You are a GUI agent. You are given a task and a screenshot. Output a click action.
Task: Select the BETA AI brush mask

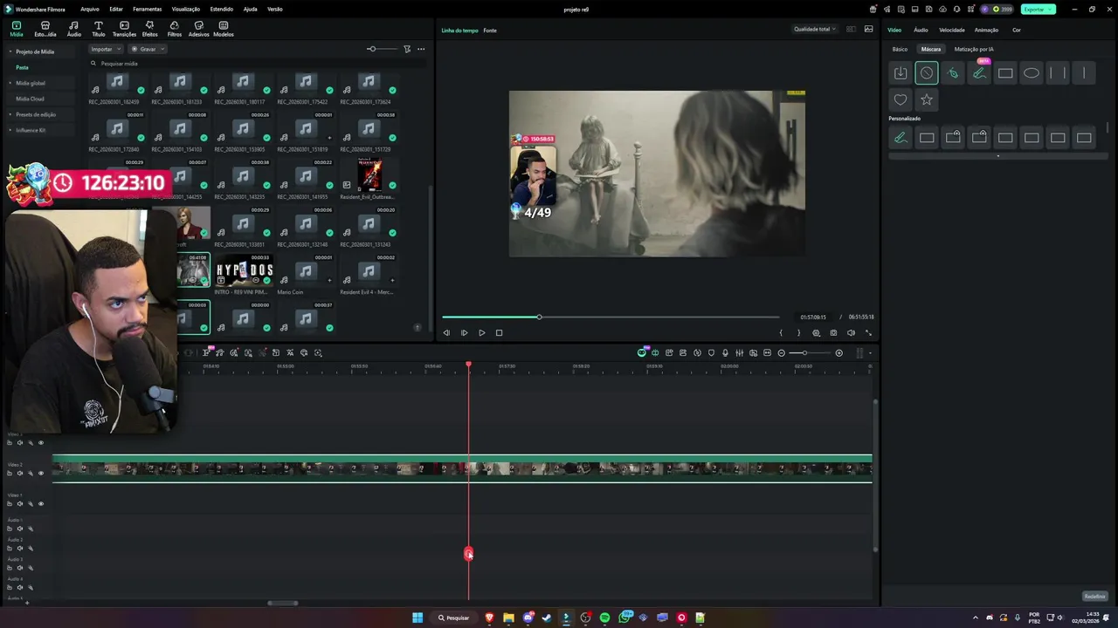coord(979,73)
